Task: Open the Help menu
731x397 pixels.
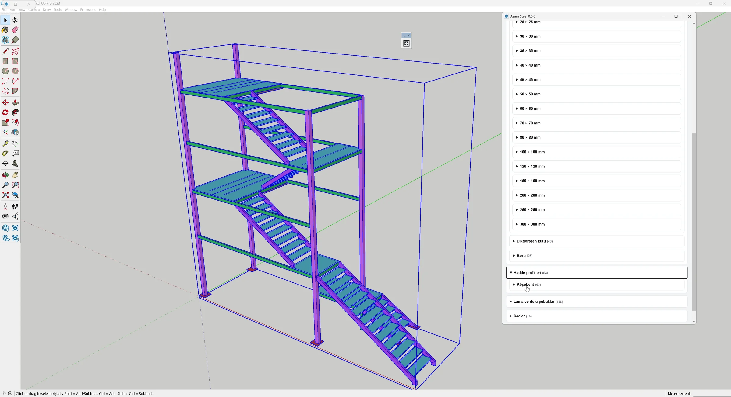Action: [x=102, y=10]
